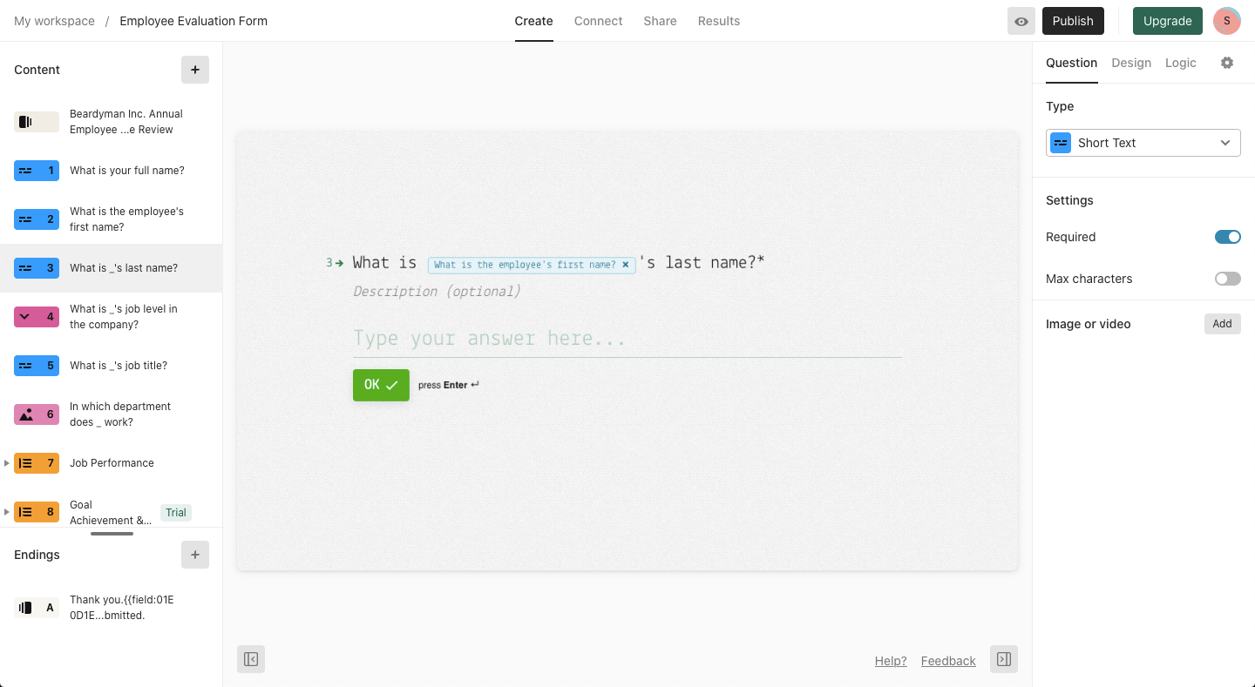Open the Feedback link
Image resolution: width=1255 pixels, height=687 pixels.
coord(948,661)
